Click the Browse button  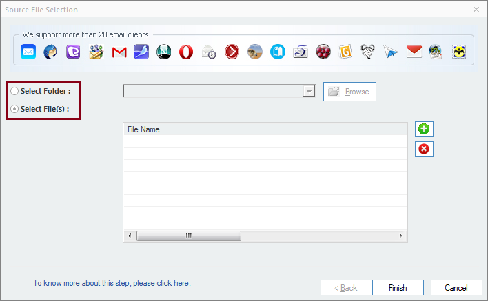(x=349, y=92)
